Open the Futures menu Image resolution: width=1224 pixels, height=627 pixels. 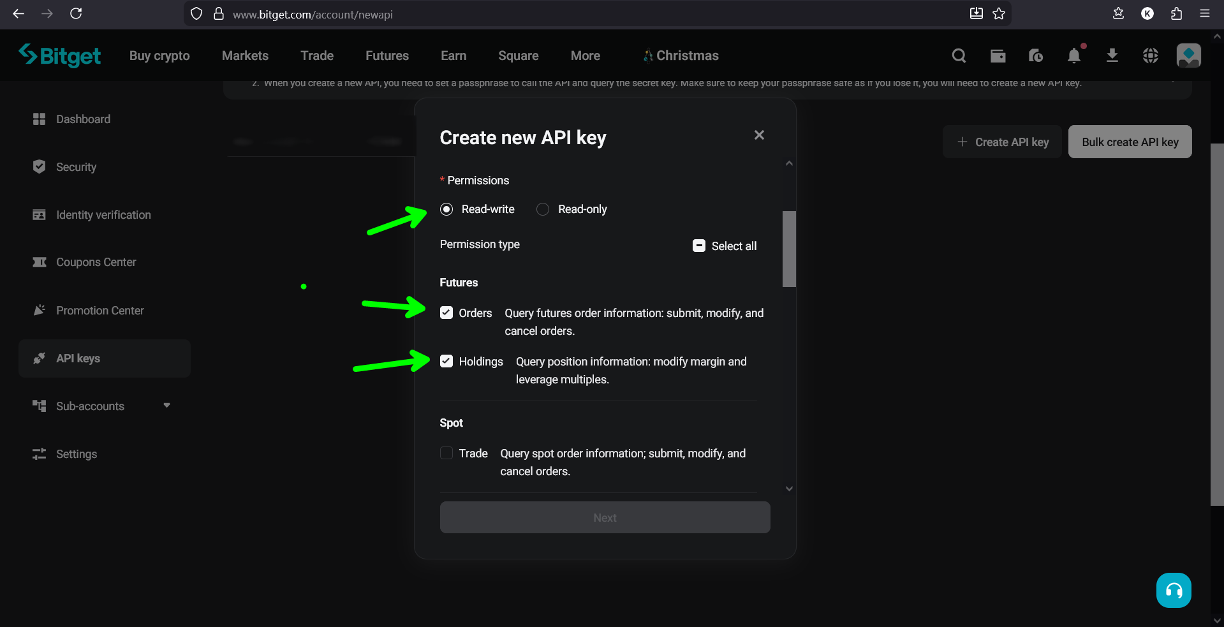click(387, 55)
